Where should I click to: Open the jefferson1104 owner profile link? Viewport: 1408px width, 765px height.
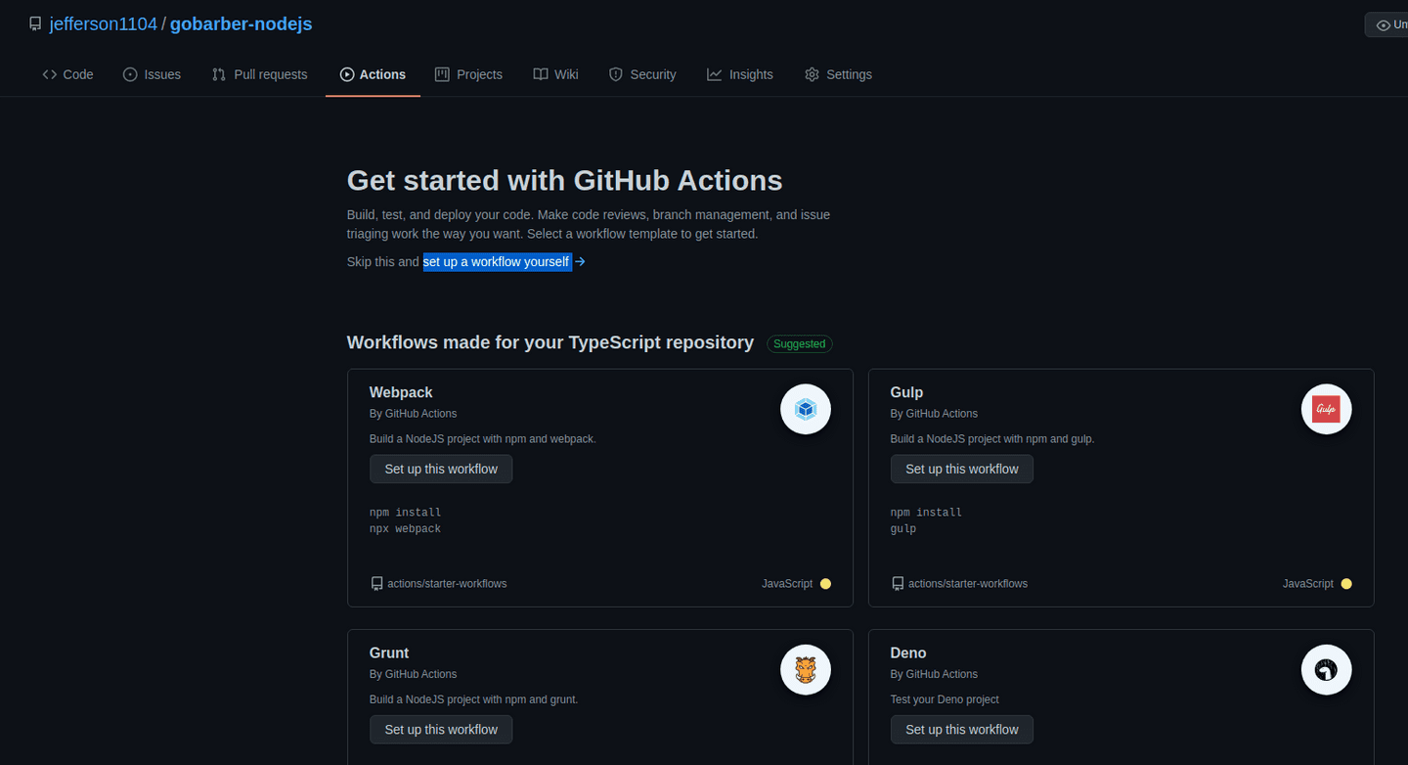tap(104, 23)
